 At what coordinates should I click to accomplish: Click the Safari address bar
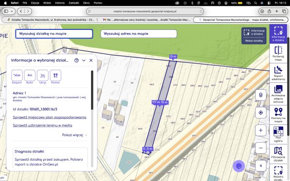[x=145, y=11]
